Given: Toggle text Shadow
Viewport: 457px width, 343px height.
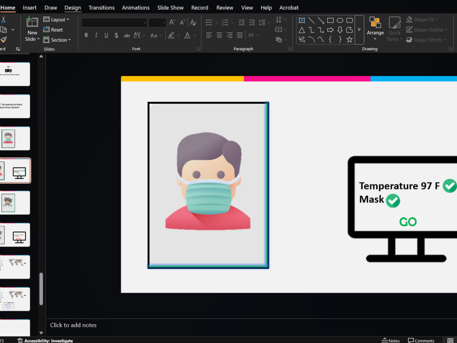Looking at the screenshot, I should 116,35.
